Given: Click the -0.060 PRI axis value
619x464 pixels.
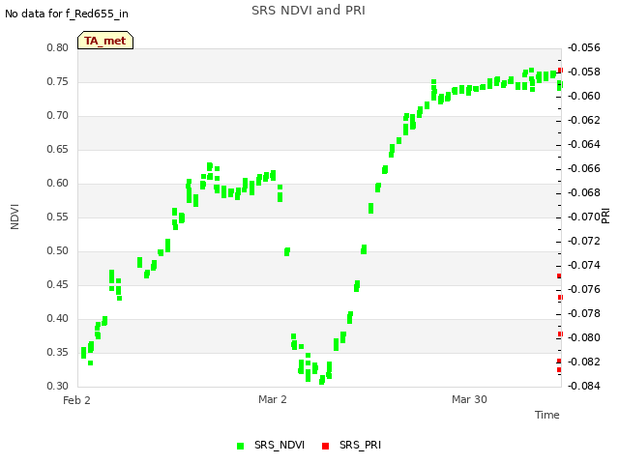Looking at the screenshot, I should (584, 96).
